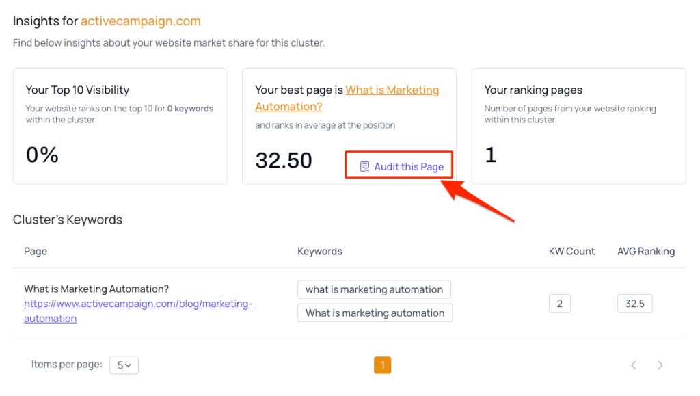Go to the previous page arrow

click(634, 365)
